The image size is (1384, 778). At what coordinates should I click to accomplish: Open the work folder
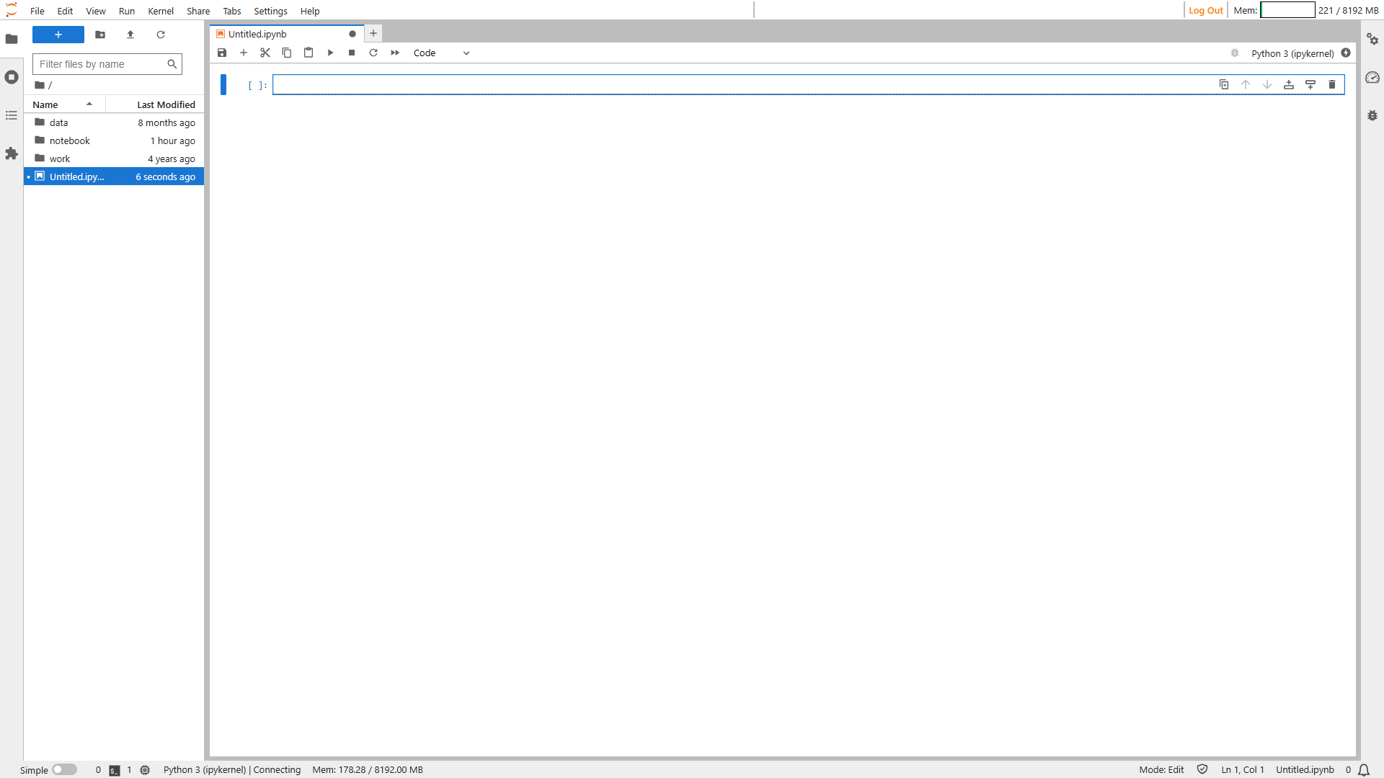tap(114, 158)
